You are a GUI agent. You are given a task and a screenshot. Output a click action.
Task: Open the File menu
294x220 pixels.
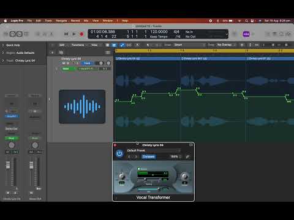tap(29, 21)
